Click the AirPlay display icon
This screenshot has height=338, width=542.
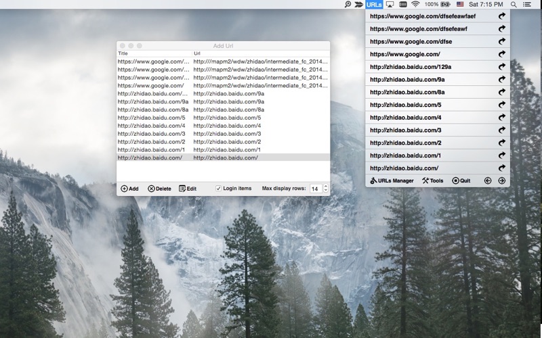390,5
